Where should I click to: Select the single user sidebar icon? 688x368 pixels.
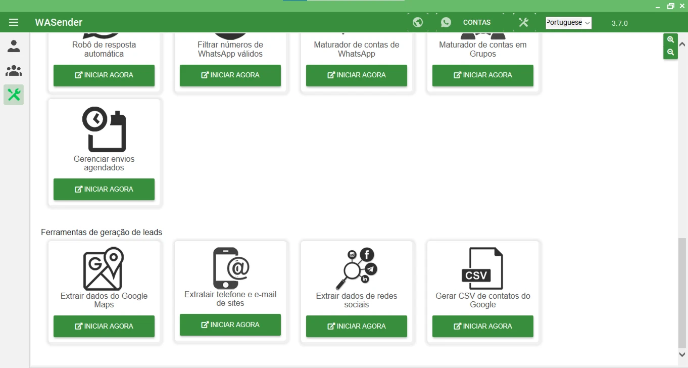click(14, 47)
